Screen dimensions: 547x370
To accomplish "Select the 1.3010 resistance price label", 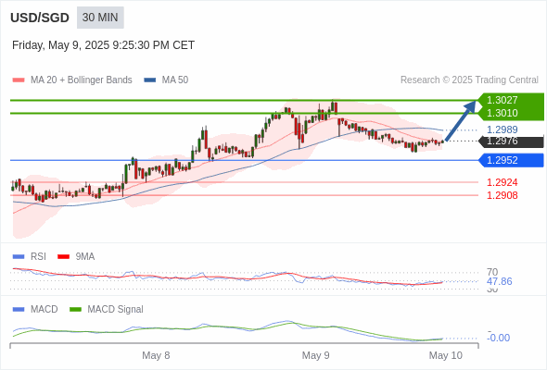I will point(502,113).
